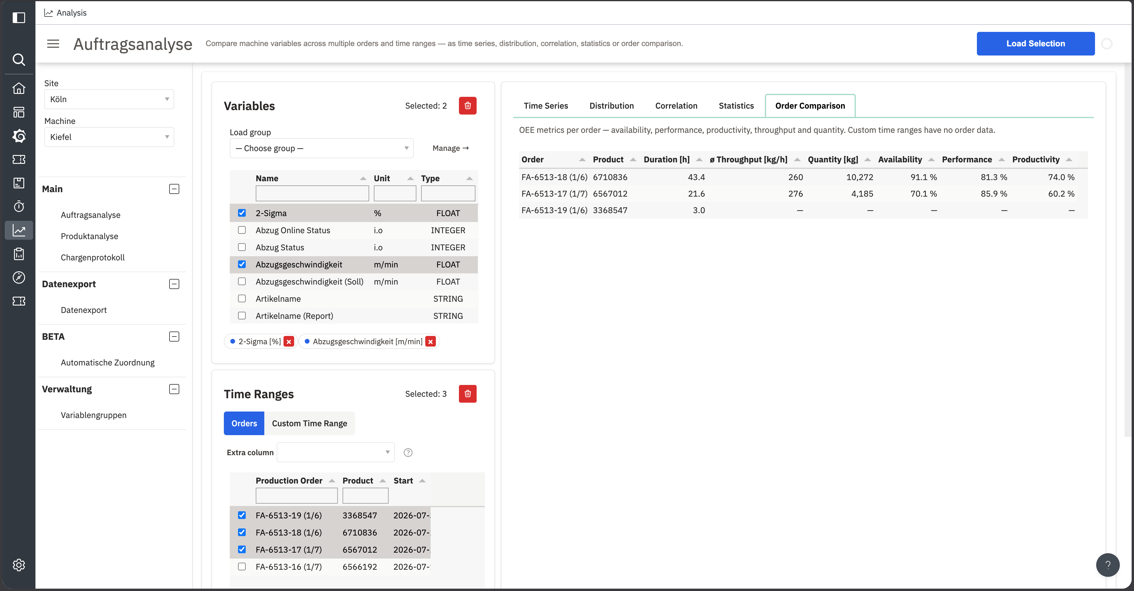Switch to the Correlation tab
The width and height of the screenshot is (1134, 591).
coord(676,106)
